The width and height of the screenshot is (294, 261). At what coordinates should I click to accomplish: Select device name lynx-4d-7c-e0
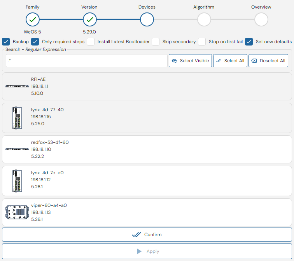tap(47, 173)
